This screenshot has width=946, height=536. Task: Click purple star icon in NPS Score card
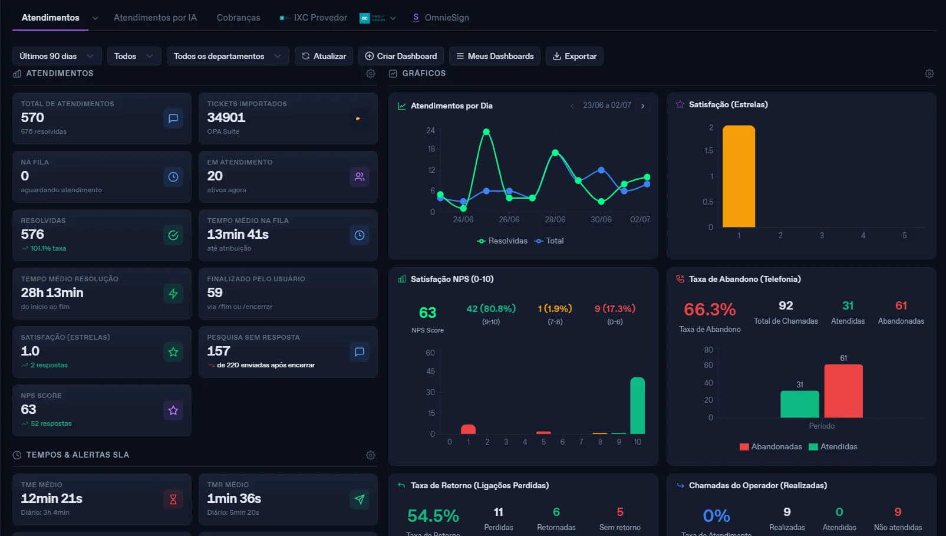point(173,410)
